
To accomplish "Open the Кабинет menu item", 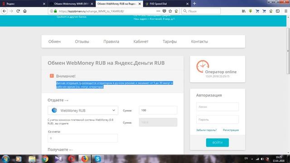I will 141,42.
